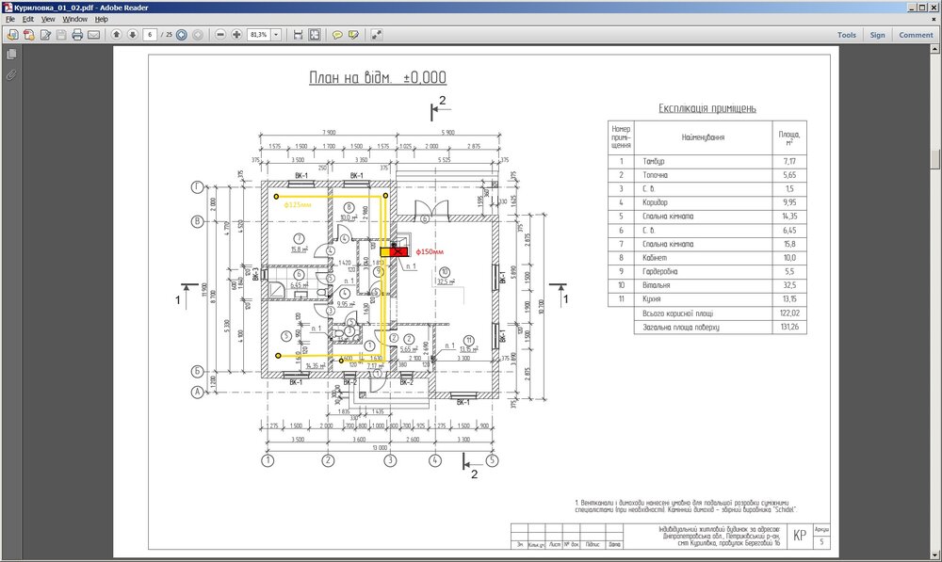This screenshot has width=942, height=562.
Task: Click the previous view blue arrow
Action: (x=182, y=34)
